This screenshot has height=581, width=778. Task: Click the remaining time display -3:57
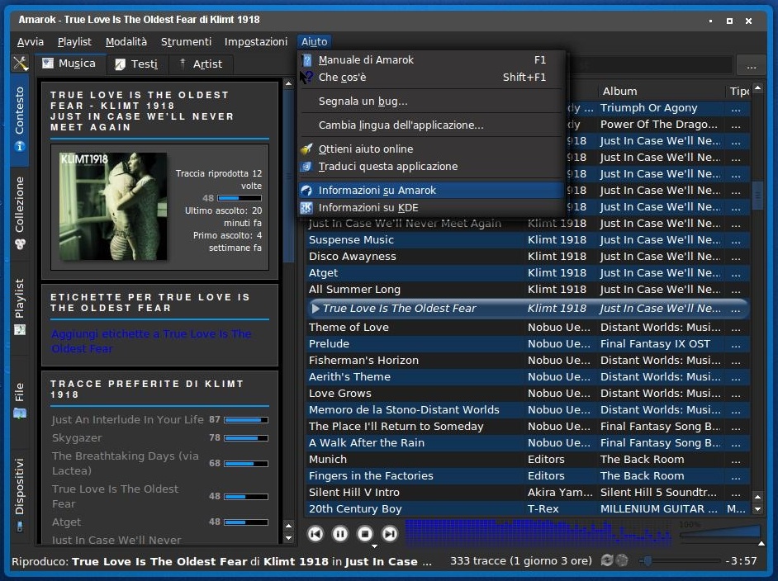742,560
